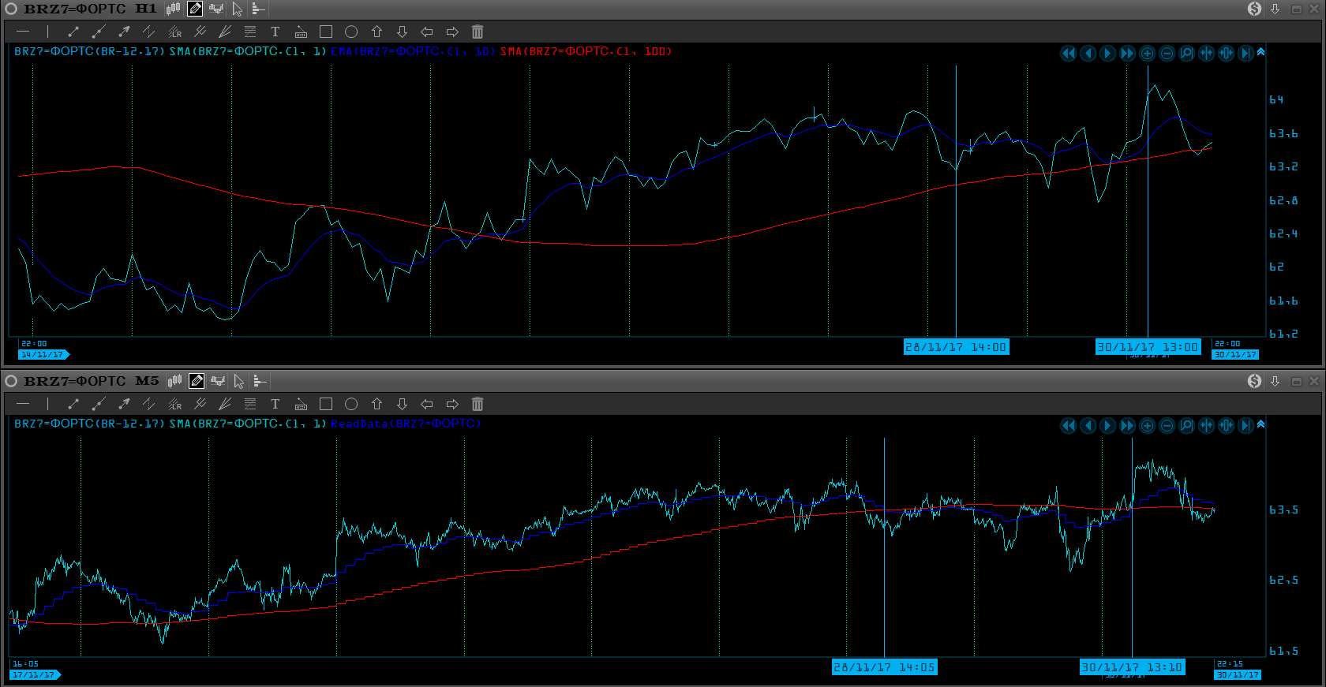The image size is (1326, 687).
Task: Select the horizontal line tool in H1 chart
Action: pos(23,32)
